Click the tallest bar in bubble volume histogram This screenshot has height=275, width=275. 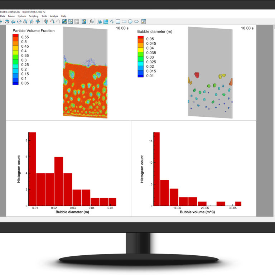tap(156, 169)
